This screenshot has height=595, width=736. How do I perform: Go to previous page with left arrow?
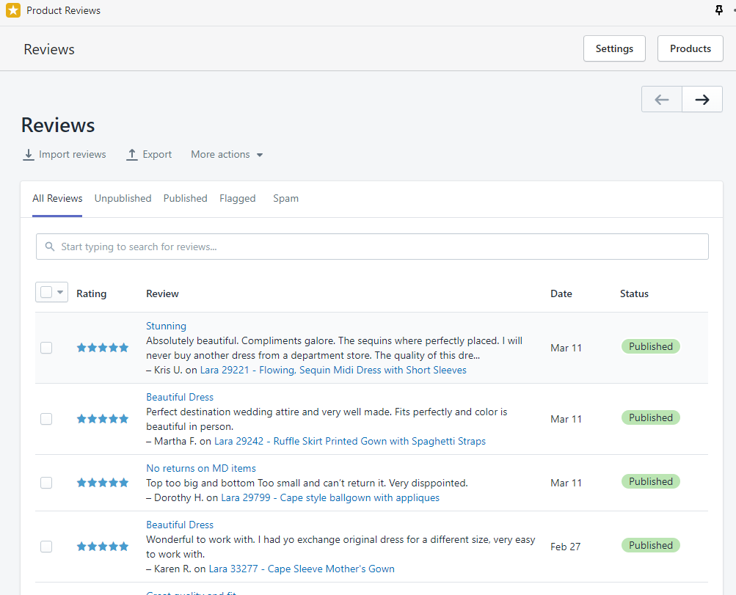coord(662,100)
